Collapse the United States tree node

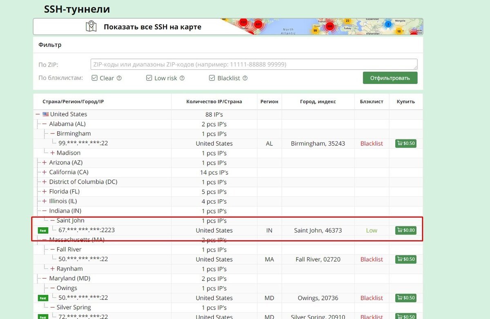[38, 114]
